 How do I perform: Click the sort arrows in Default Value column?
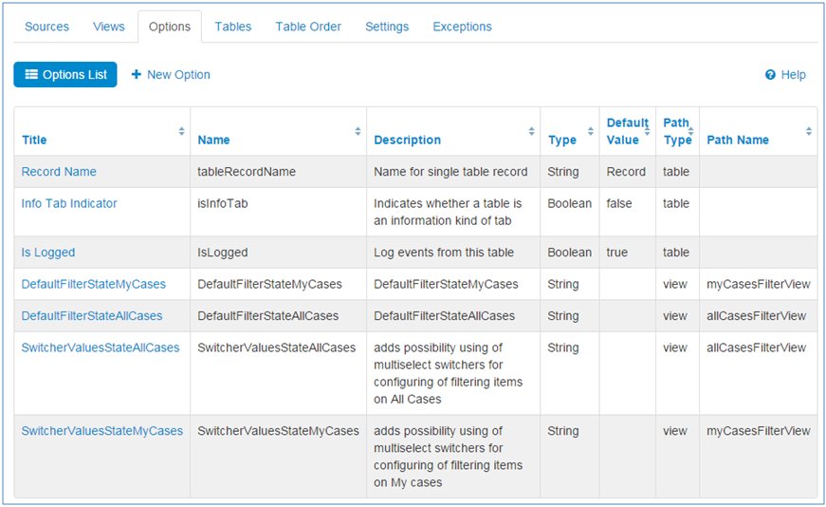[x=647, y=132]
